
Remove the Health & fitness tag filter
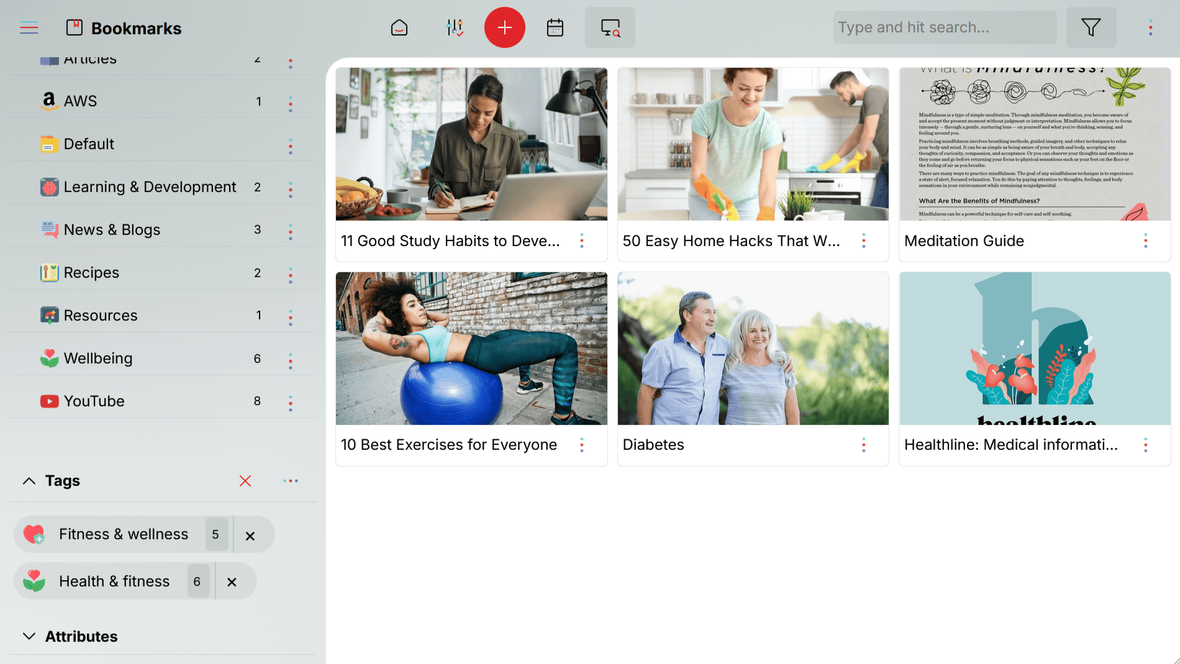(233, 581)
